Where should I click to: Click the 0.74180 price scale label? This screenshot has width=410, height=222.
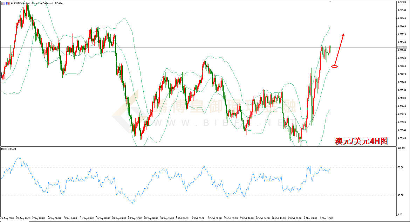[x=402, y=2]
